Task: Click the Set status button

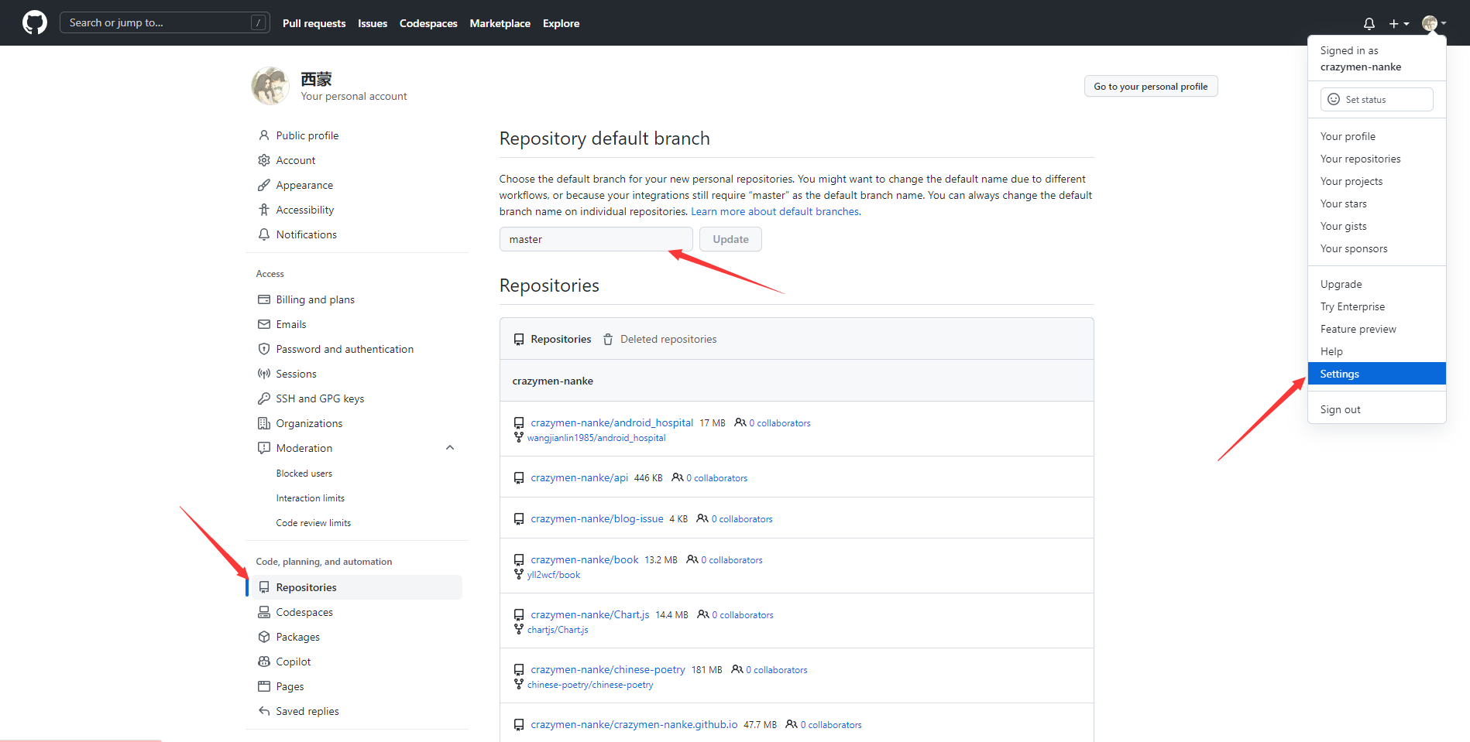Action: [x=1376, y=99]
